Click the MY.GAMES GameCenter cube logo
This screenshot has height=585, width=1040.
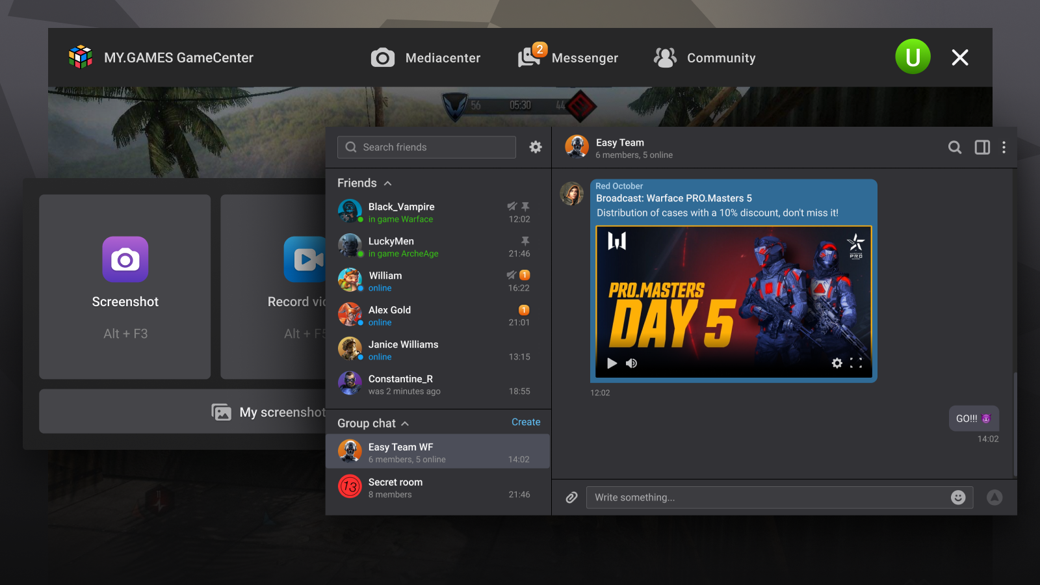[81, 57]
